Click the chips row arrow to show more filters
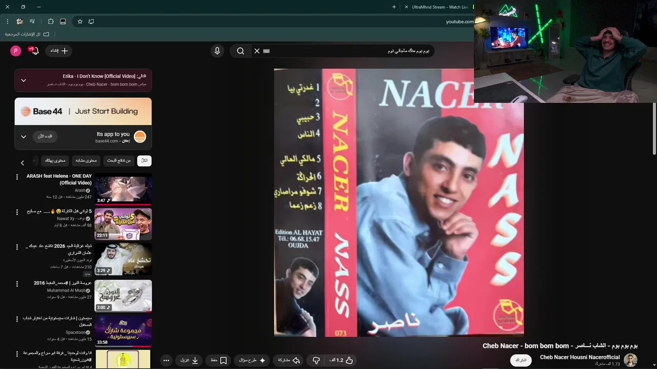Image resolution: width=657 pixels, height=369 pixels. [x=23, y=163]
